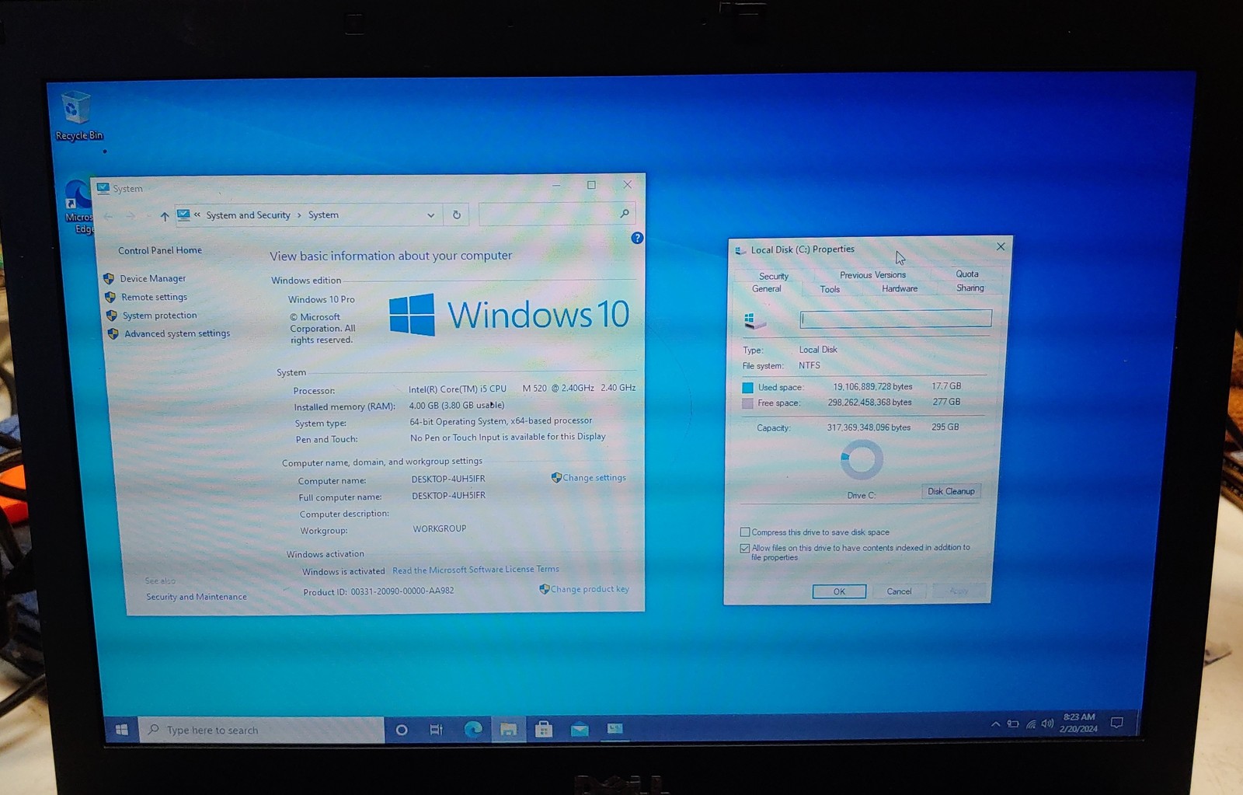Show hidden tray icons chevron
This screenshot has height=795, width=1243.
click(995, 724)
